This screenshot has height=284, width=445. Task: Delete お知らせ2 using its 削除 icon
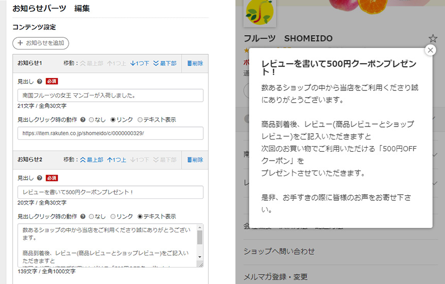(195, 160)
